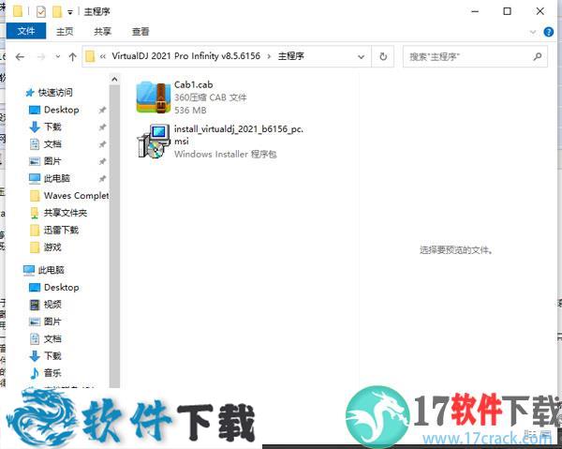Click the new folder icon in title bar
This screenshot has width=562, height=449.
tap(57, 12)
